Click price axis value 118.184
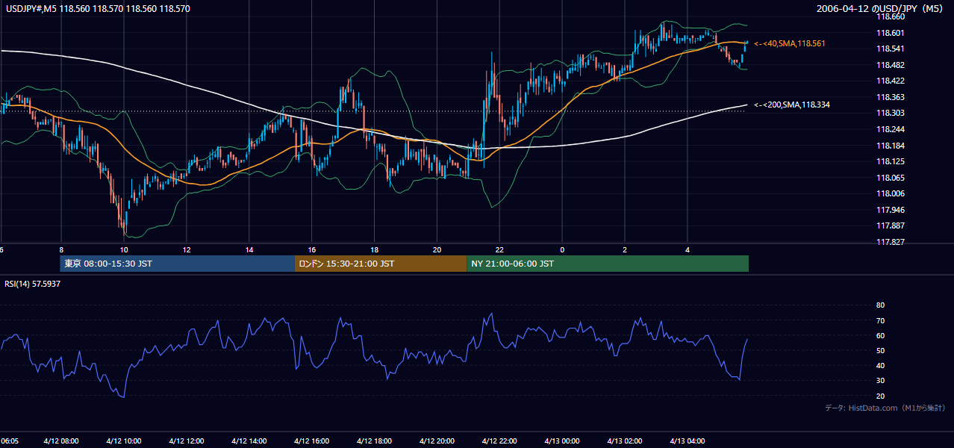This screenshot has height=448, width=954. pyautogui.click(x=890, y=146)
